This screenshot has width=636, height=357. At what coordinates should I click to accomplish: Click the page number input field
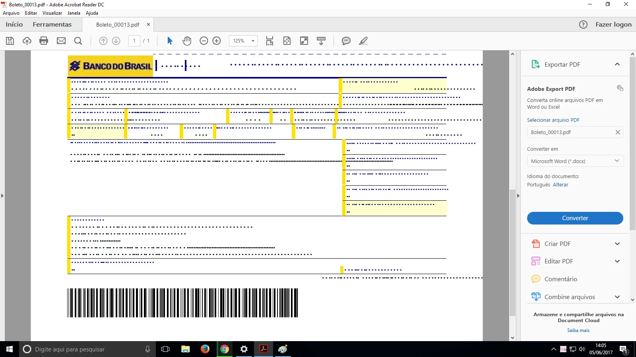click(134, 41)
